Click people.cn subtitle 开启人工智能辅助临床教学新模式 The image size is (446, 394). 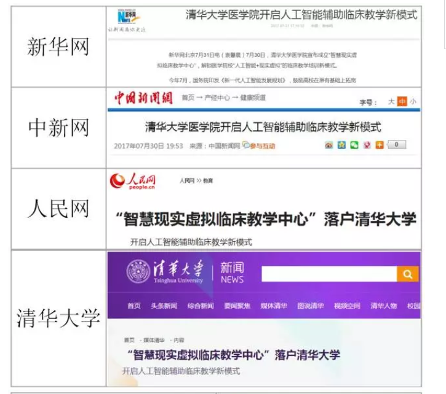pyautogui.click(x=191, y=242)
